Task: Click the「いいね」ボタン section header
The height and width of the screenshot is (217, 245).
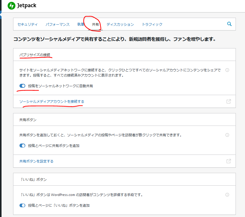Action: pyautogui.click(x=33, y=180)
